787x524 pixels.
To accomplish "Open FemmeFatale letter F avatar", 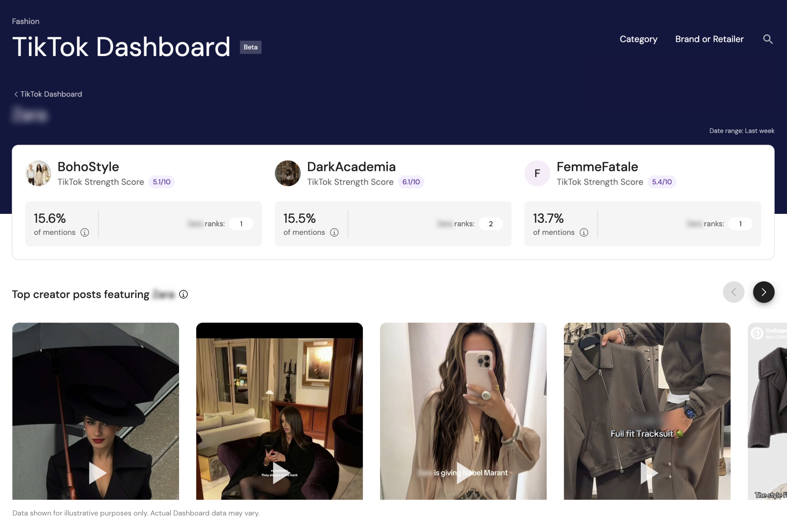I will click(x=537, y=173).
